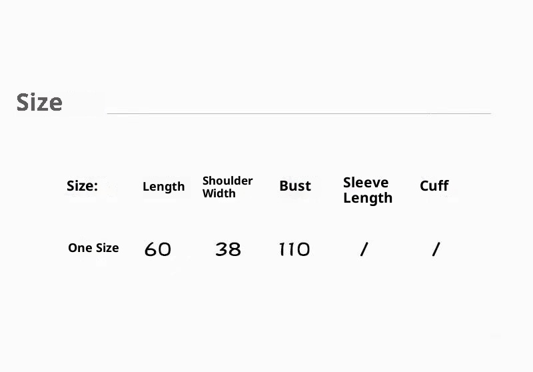Click the horizontal divider line beside Size heading
The image size is (533, 372).
[x=298, y=113]
